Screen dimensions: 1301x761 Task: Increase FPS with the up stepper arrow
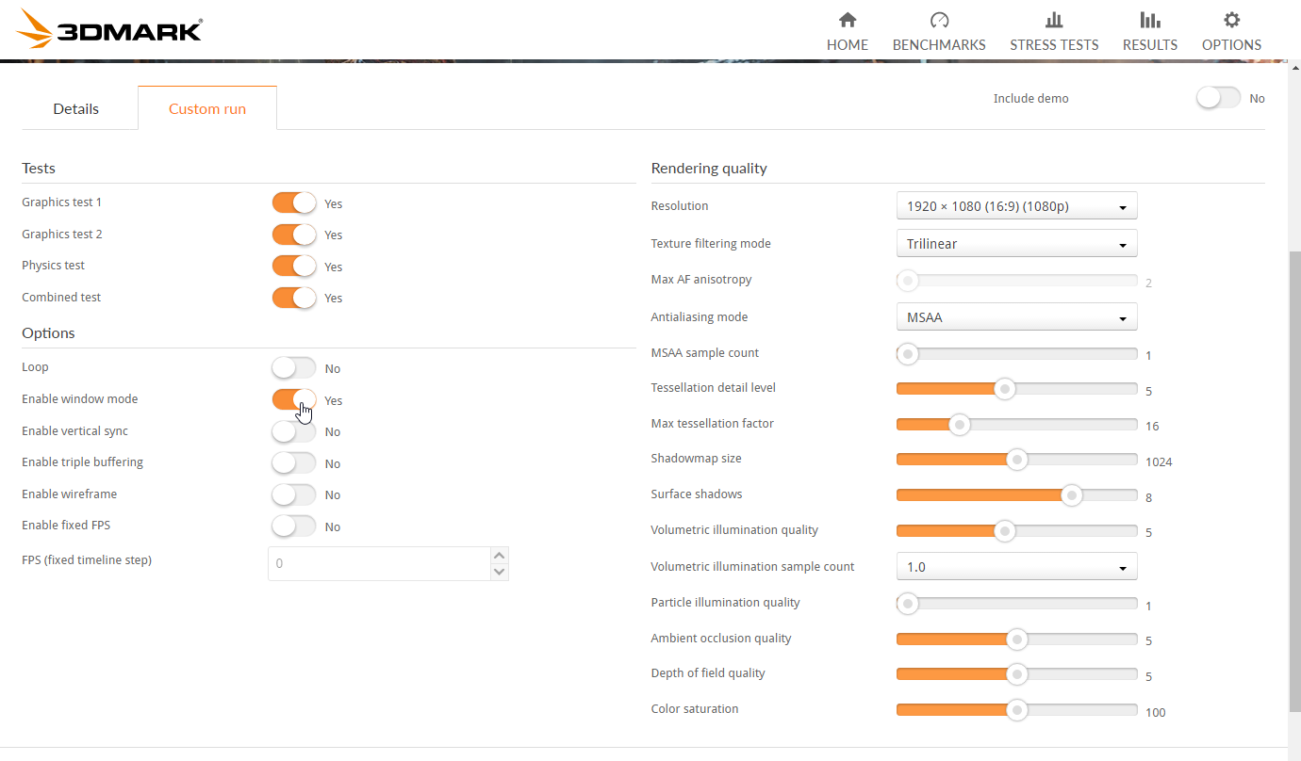tap(500, 556)
